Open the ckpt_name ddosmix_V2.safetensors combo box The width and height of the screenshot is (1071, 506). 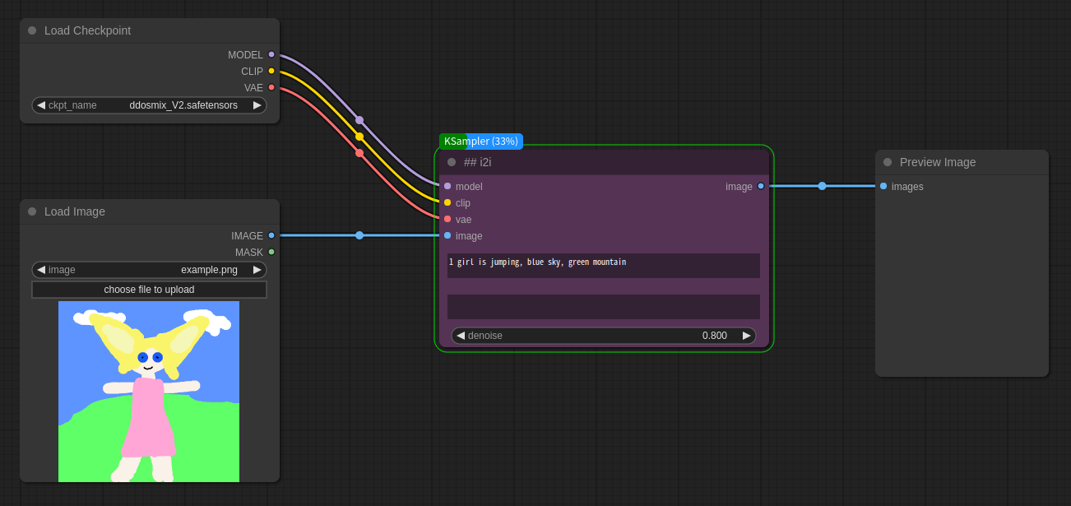click(x=149, y=105)
